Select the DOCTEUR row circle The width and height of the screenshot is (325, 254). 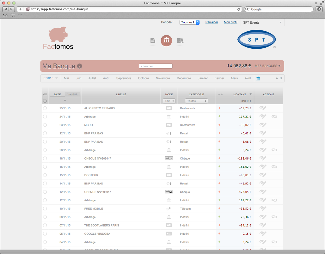(x=45, y=175)
